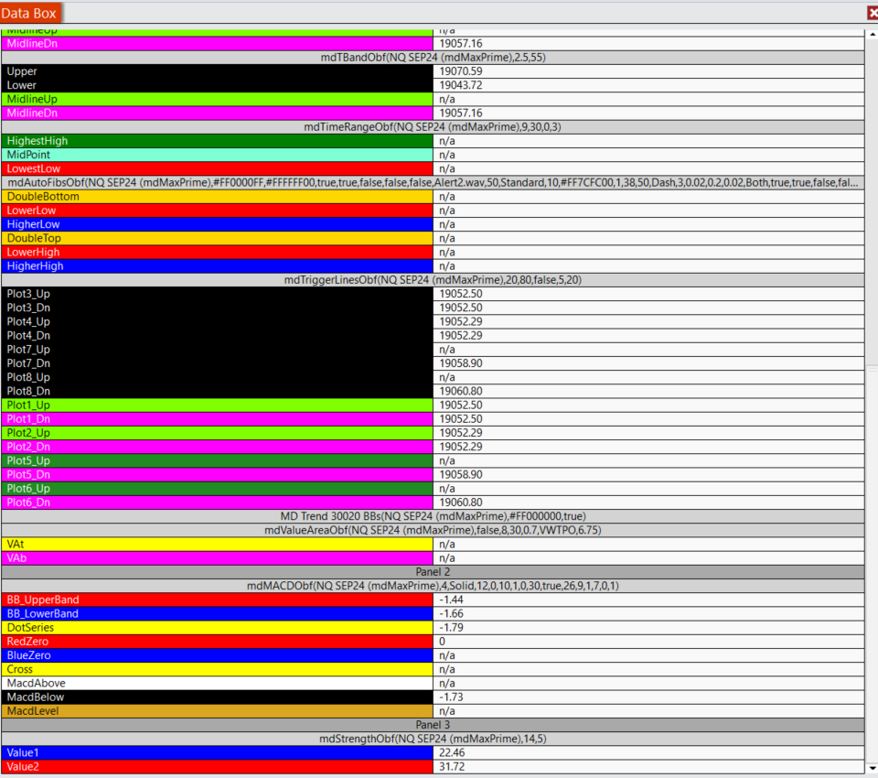Select the Value1 row label
Viewport: 878px width, 778px height.
[x=218, y=752]
